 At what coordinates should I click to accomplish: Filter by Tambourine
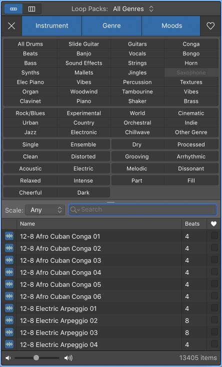pos(137,92)
